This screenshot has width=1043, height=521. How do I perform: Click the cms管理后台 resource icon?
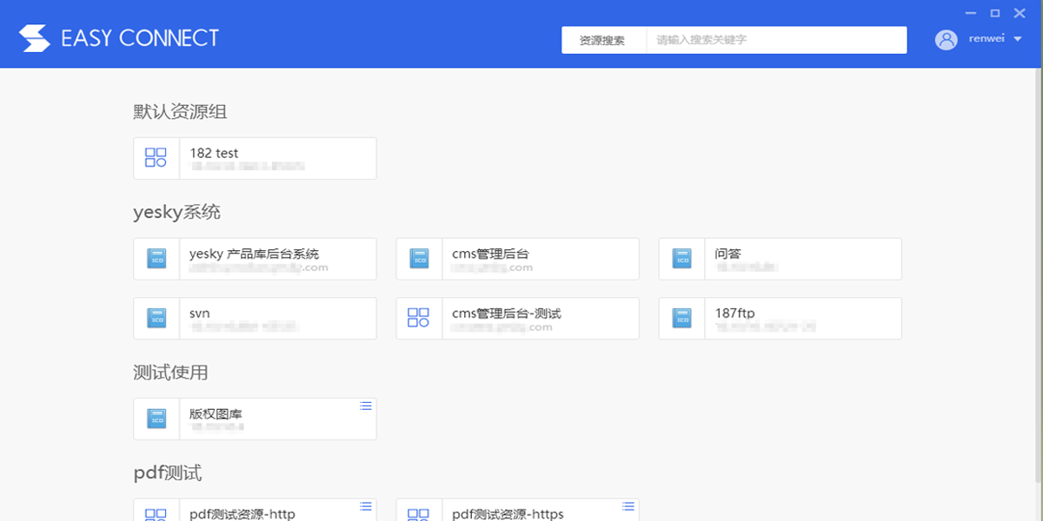tap(419, 259)
